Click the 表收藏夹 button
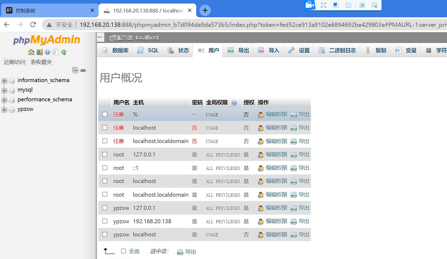The image size is (447, 259). 41,62
